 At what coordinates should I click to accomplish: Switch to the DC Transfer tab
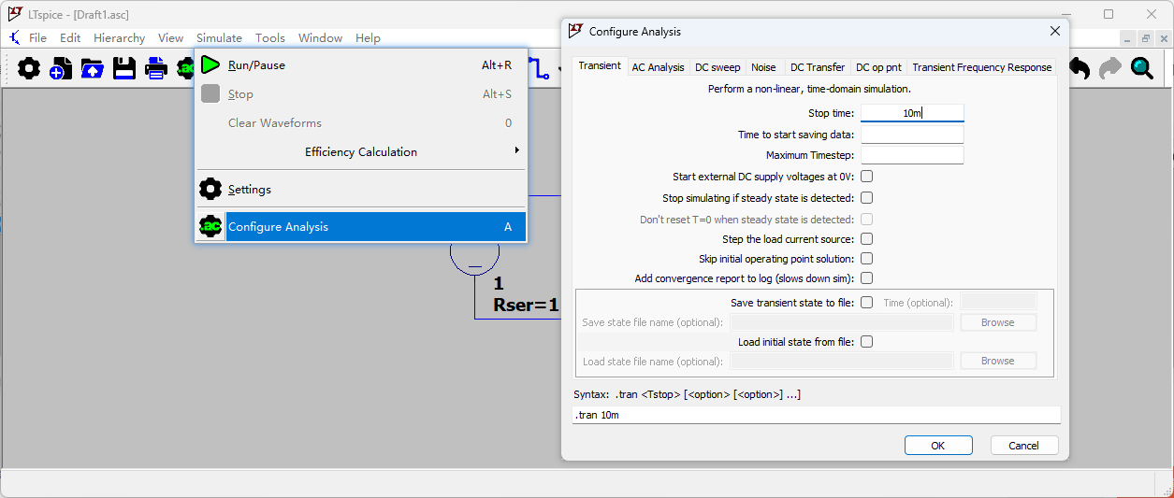(x=817, y=67)
